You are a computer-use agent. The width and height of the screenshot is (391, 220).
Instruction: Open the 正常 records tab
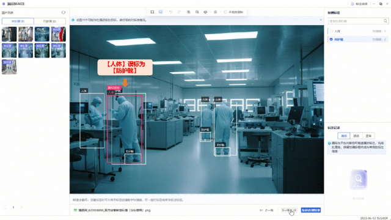pyautogui.click(x=368, y=136)
